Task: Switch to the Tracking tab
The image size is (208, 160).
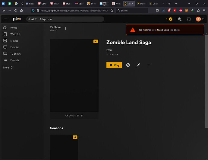Action: (92, 4)
